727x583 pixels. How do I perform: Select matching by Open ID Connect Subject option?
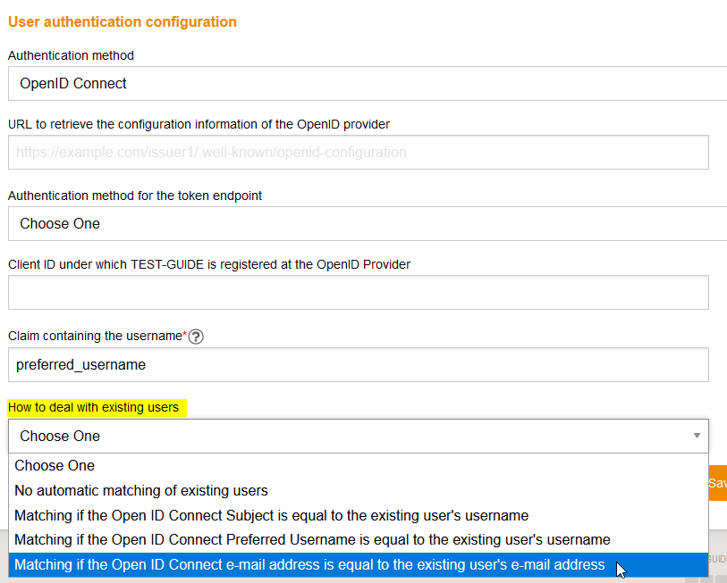[266, 515]
